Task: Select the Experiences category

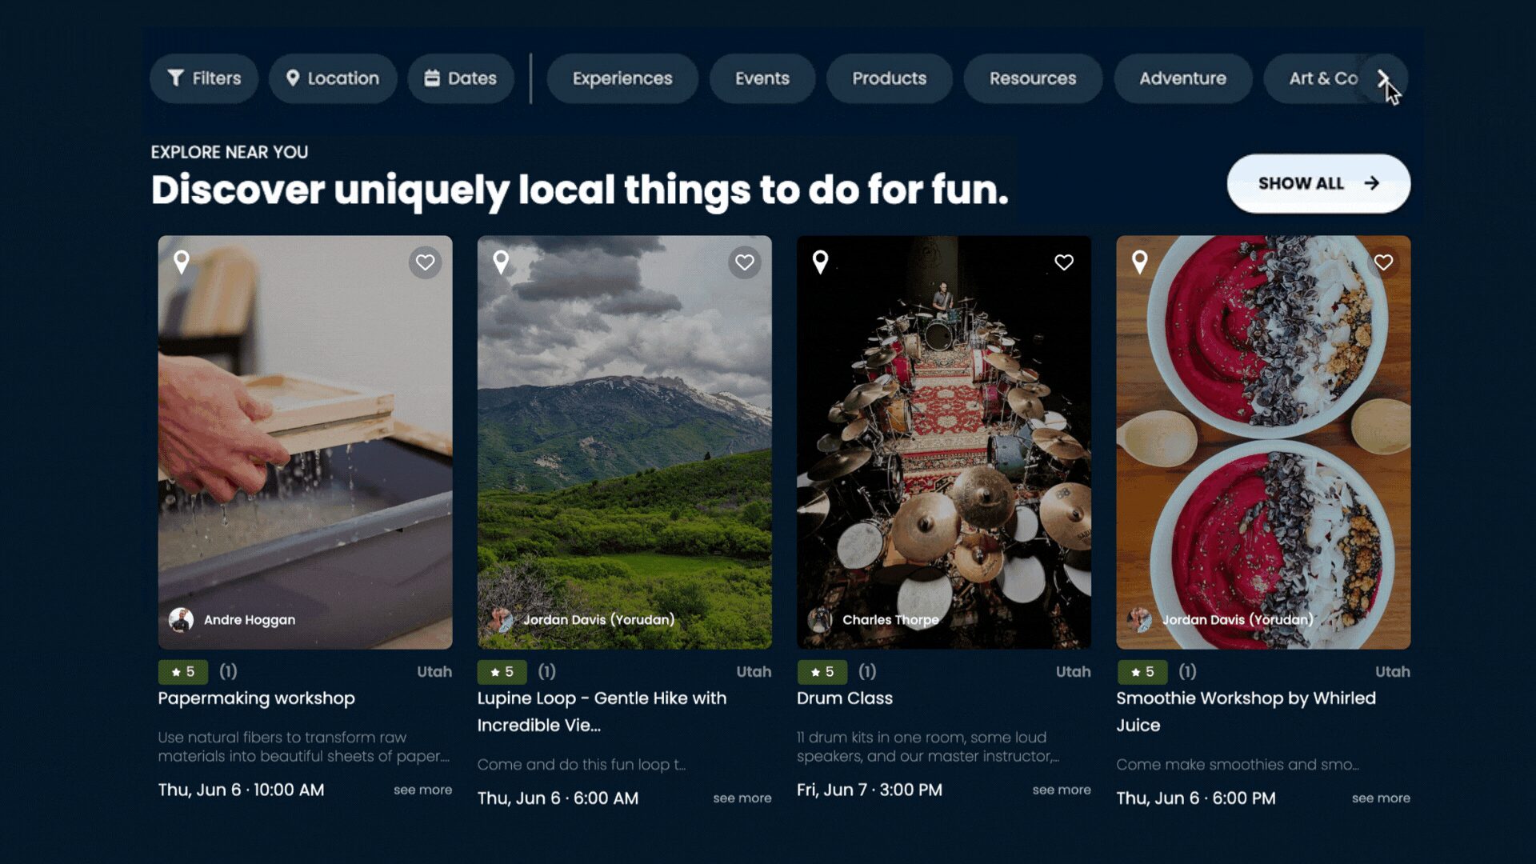Action: tap(622, 78)
